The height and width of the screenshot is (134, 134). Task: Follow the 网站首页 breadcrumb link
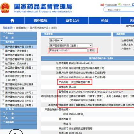click(7, 28)
